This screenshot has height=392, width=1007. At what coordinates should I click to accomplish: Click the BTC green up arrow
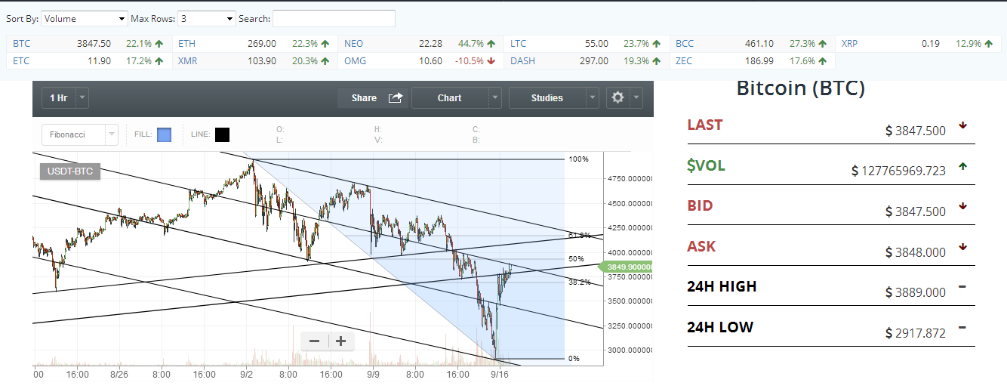(x=159, y=44)
